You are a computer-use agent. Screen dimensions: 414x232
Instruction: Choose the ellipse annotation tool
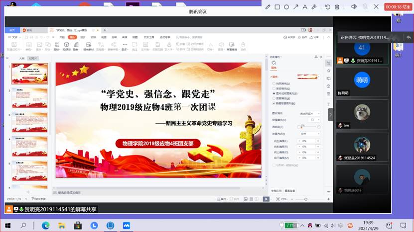pyautogui.click(x=286, y=7)
